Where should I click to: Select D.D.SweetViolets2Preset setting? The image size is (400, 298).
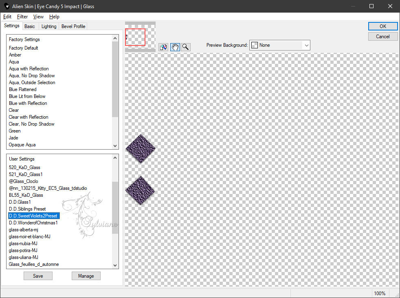coord(34,216)
